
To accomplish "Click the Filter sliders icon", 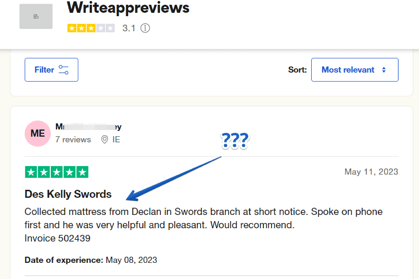I will [x=64, y=70].
